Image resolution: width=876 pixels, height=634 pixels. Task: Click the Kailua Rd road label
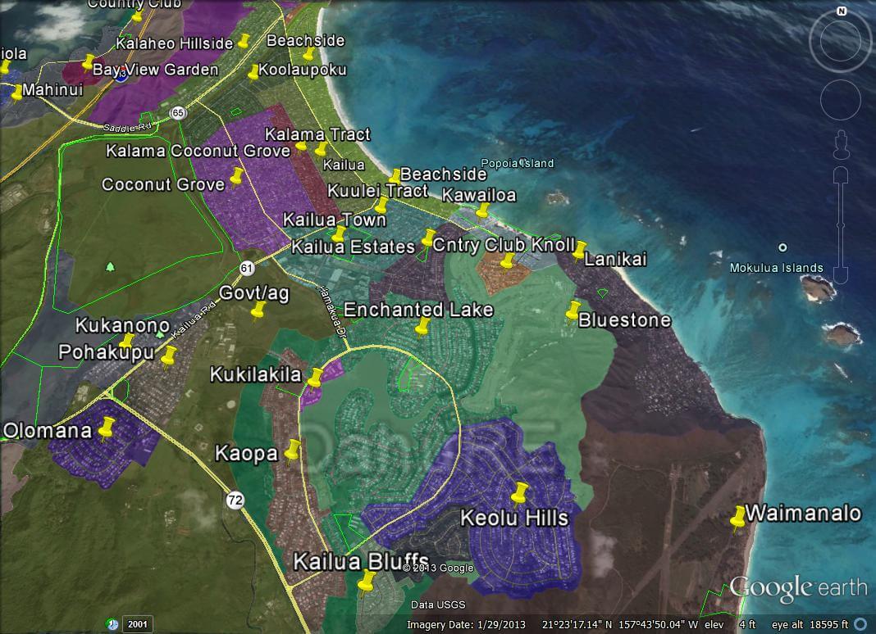coord(194,319)
